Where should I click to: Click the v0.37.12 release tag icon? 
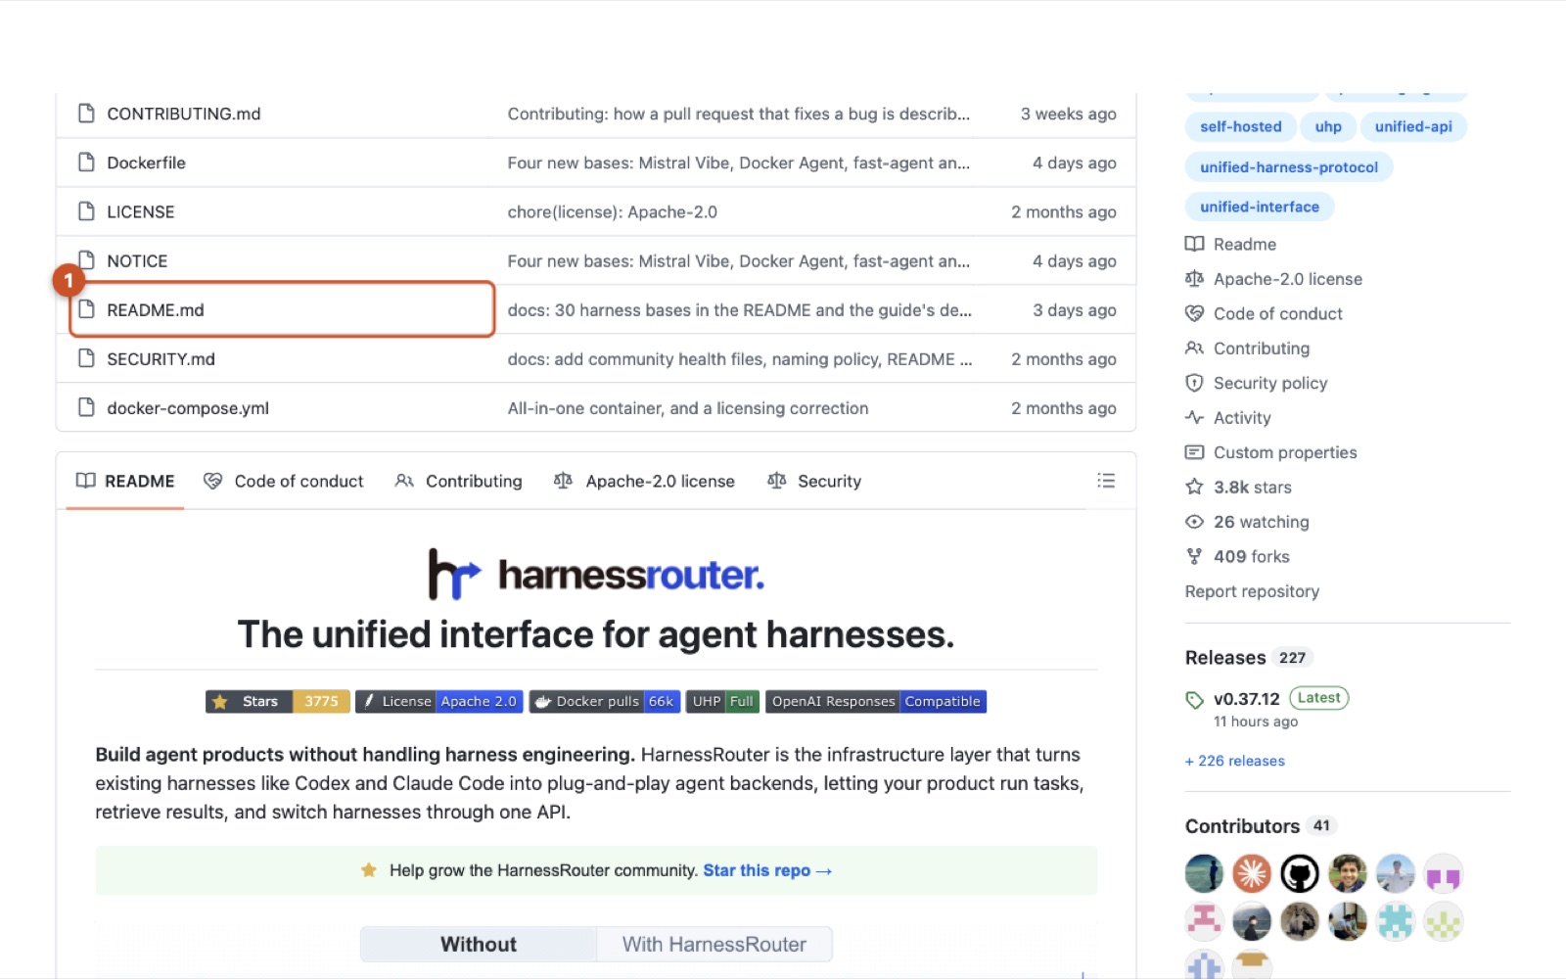[x=1194, y=699]
